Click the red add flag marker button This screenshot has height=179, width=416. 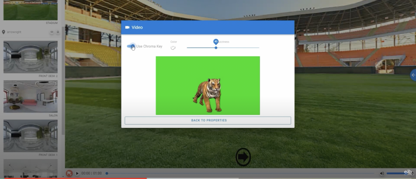[69, 173]
